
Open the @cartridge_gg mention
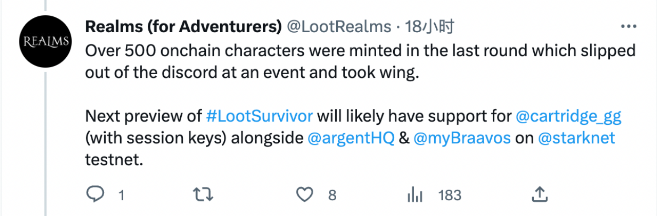click(568, 116)
